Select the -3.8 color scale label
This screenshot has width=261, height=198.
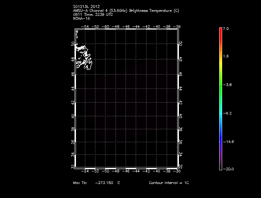(x=227, y=85)
